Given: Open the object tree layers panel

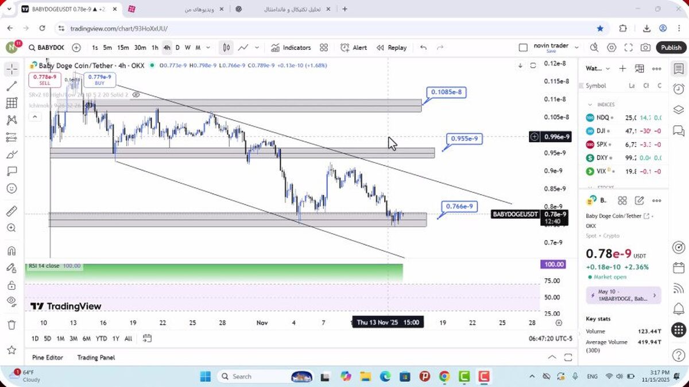Looking at the screenshot, I should click(x=678, y=109).
